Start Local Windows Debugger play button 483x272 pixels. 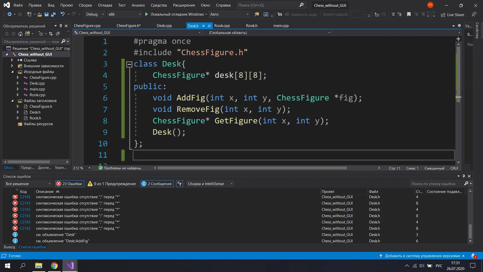(147, 14)
